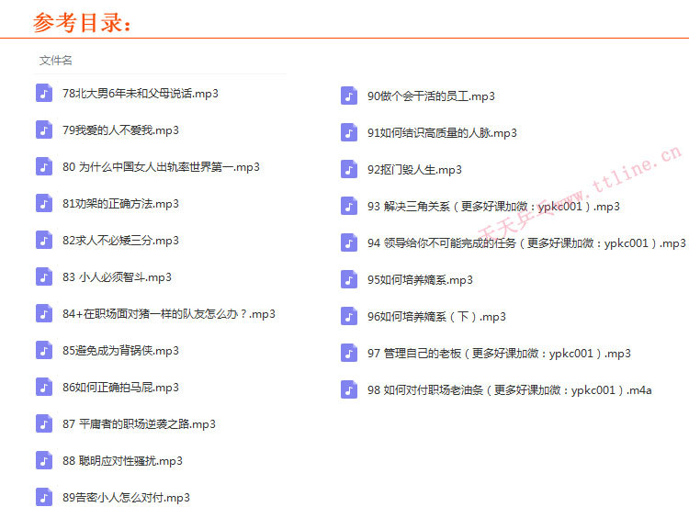
Task: Open 91如何结识高质量的人脉.mp3
Action: pos(442,133)
